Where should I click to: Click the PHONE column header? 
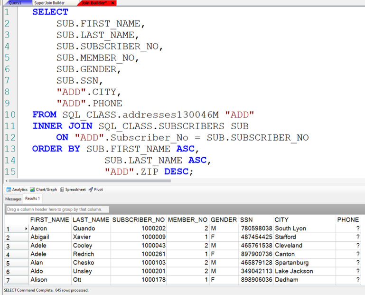point(347,220)
